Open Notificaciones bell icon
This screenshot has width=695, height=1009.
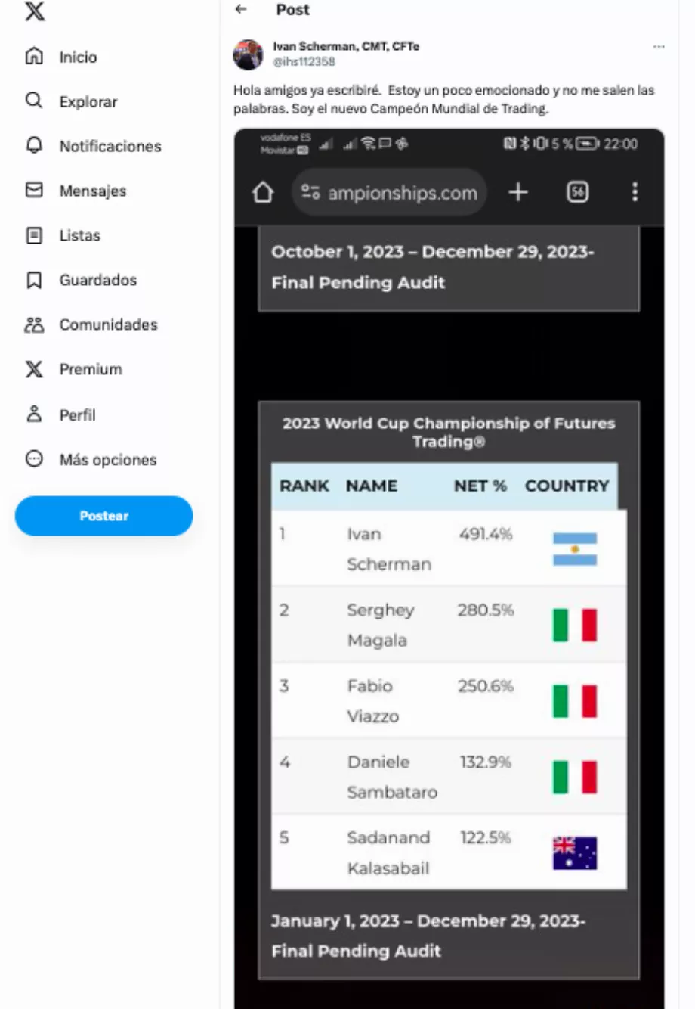(34, 145)
